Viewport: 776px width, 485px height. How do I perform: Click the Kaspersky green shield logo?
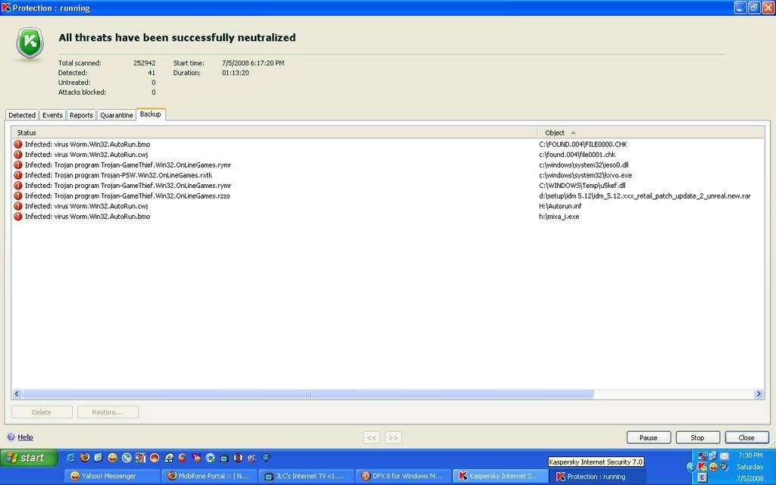[x=30, y=43]
